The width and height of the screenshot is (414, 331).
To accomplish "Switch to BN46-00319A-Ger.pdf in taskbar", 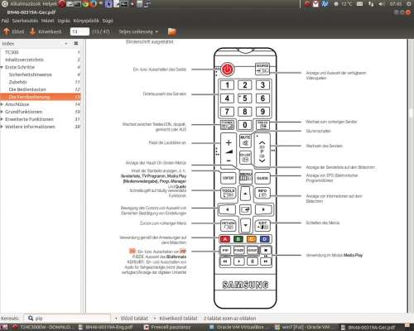I will pyautogui.click(x=368, y=327).
